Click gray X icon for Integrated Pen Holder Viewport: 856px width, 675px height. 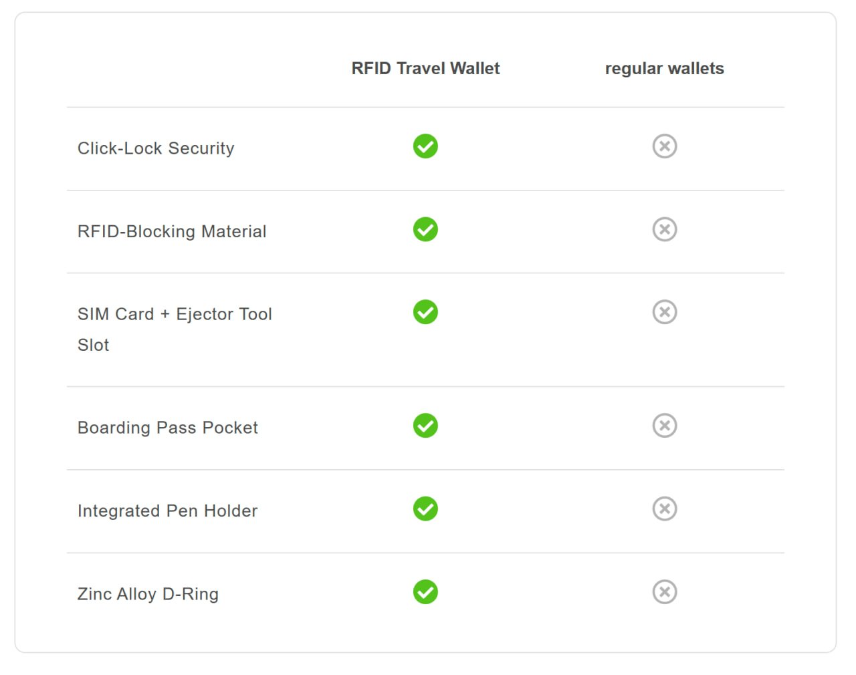665,509
